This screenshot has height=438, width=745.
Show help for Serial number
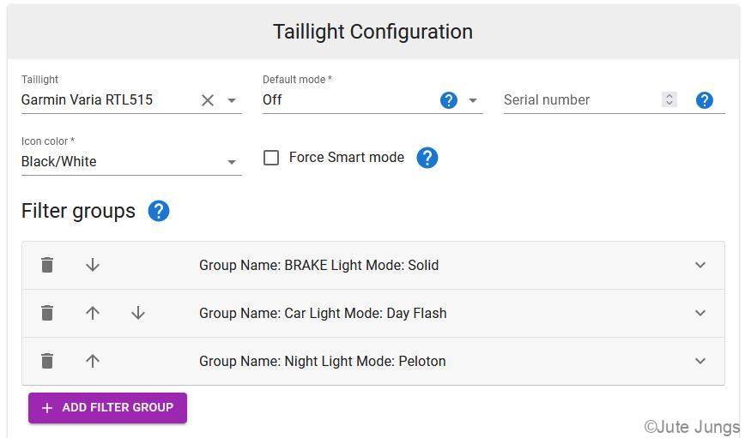[x=704, y=100]
